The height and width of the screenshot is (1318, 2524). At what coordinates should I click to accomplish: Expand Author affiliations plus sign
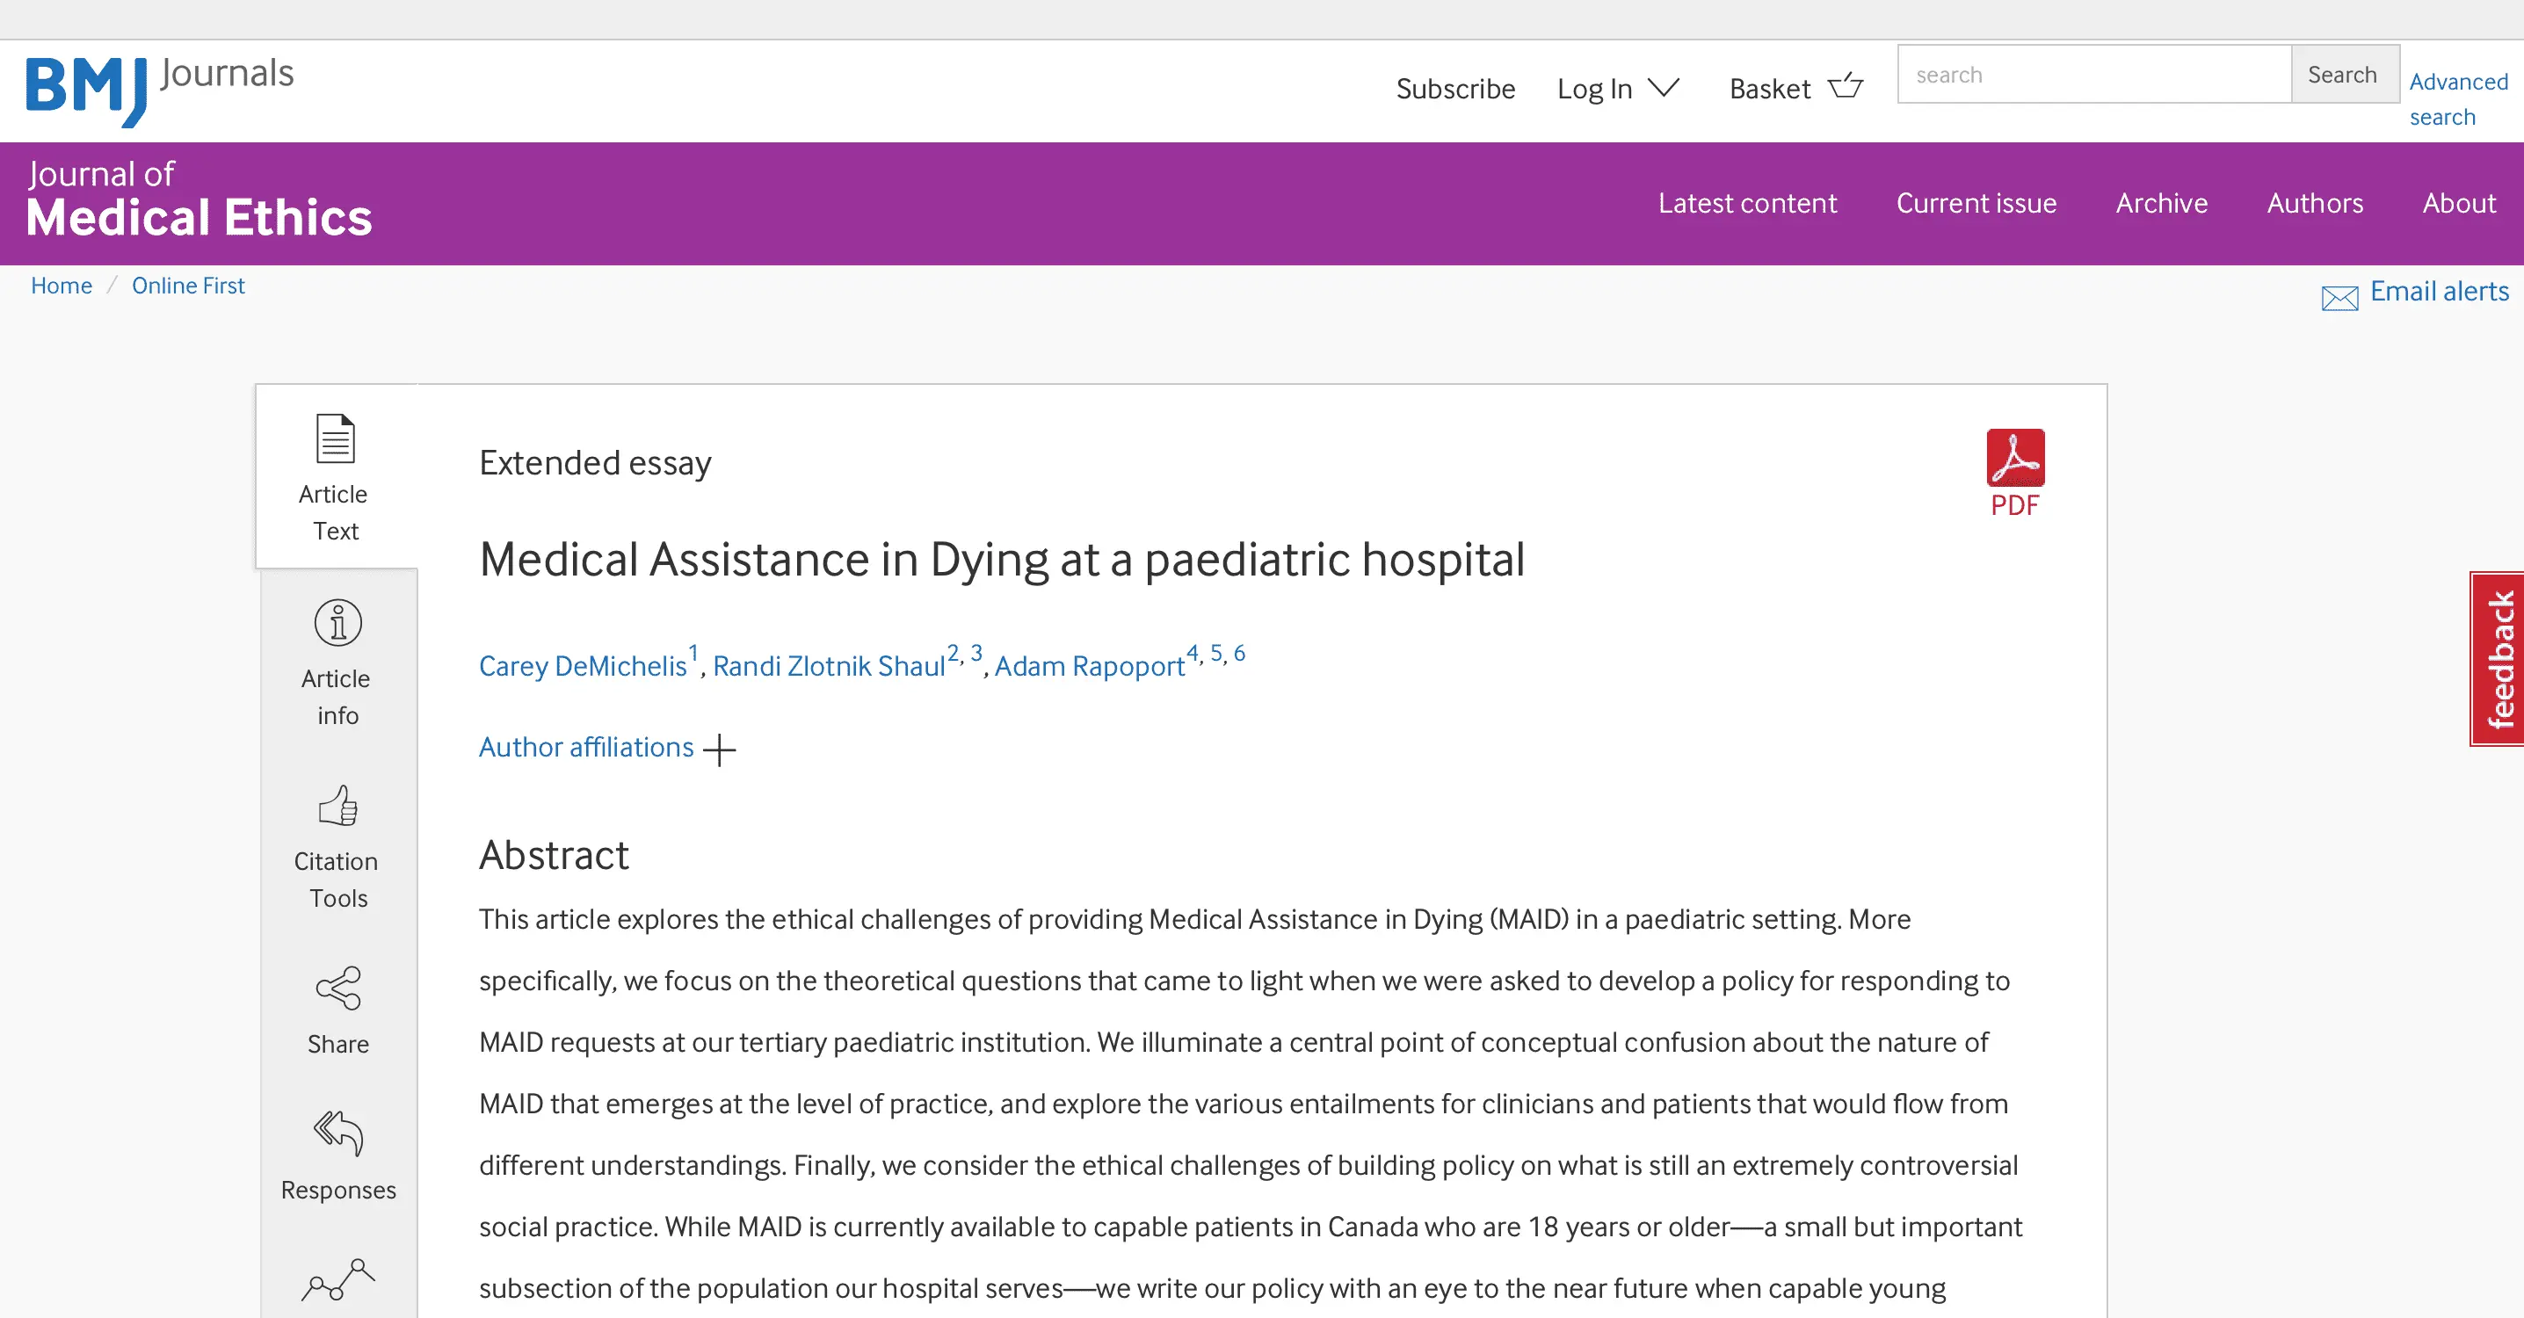(x=719, y=750)
